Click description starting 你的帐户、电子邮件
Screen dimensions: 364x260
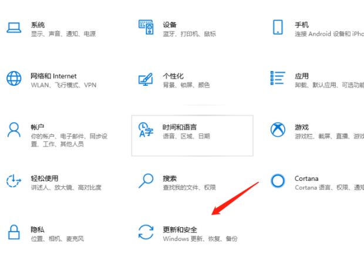click(x=69, y=140)
